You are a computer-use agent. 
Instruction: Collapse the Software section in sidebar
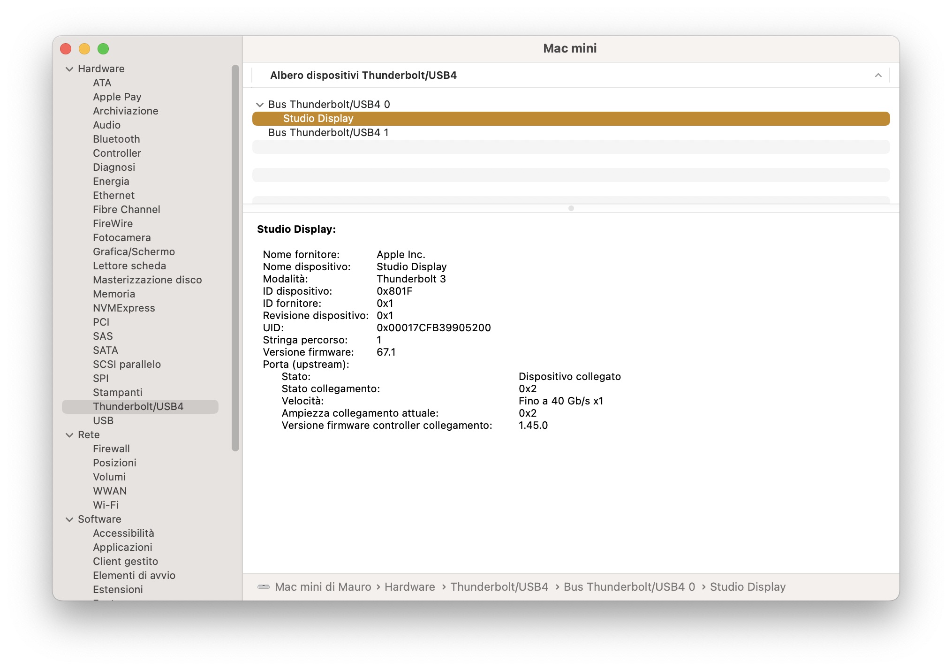coord(69,519)
